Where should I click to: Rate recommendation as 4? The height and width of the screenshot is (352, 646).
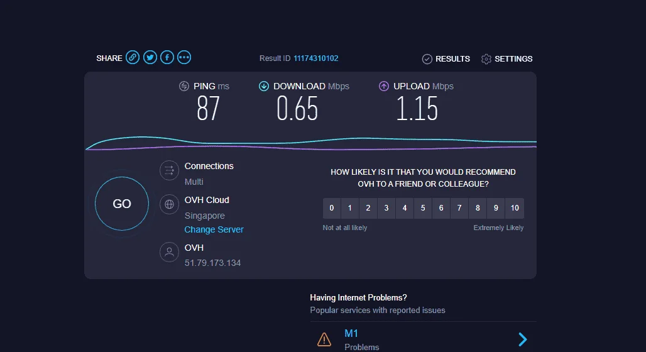coord(405,208)
